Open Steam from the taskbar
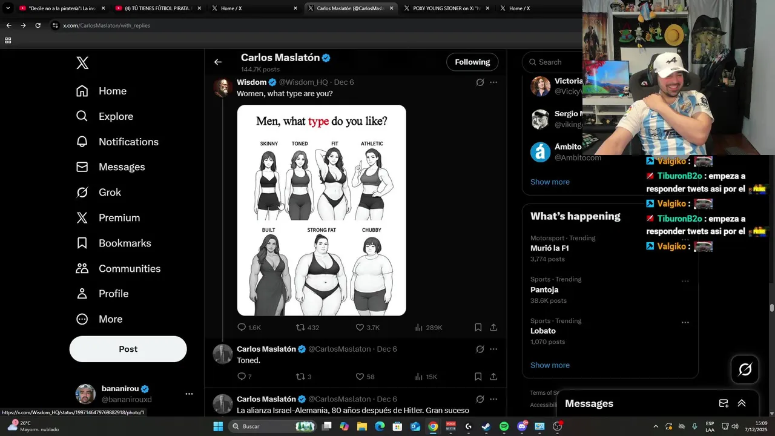Viewport: 775px width, 436px height. (486, 426)
